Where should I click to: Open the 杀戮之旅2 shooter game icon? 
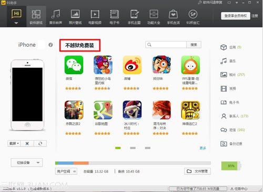74,110
